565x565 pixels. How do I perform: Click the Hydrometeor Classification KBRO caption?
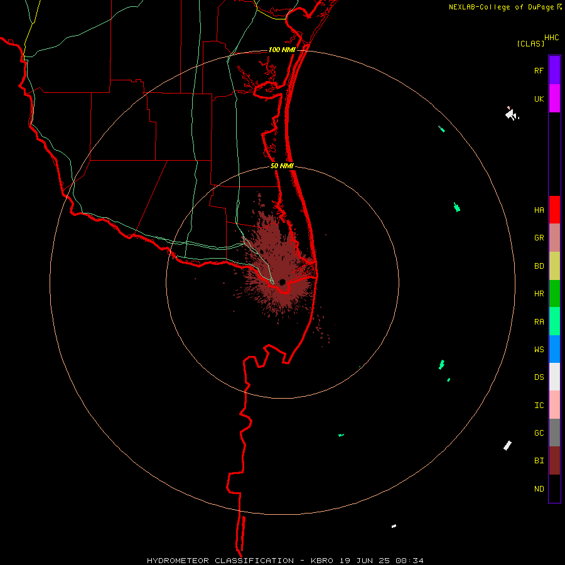coord(285,561)
